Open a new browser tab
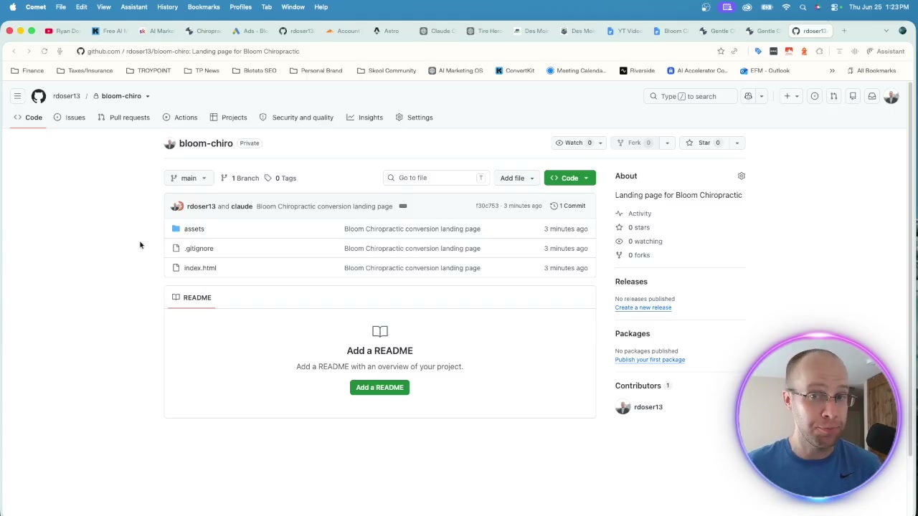 pyautogui.click(x=844, y=31)
